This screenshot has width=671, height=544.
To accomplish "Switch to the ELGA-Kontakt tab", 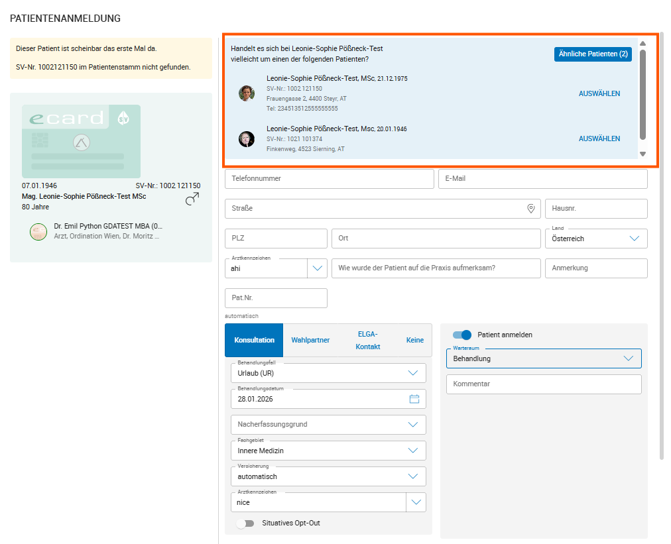I will coord(368,340).
